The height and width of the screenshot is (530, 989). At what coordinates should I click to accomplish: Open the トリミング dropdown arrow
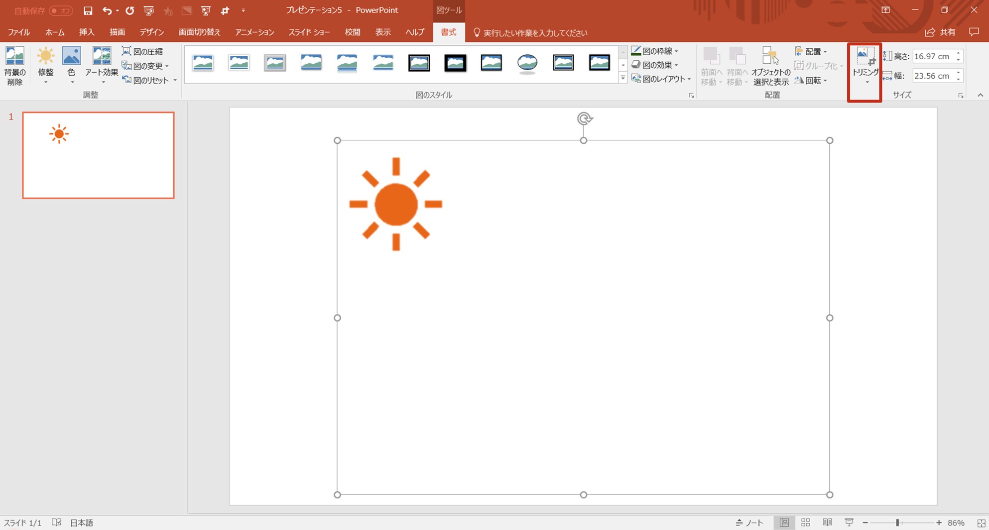point(867,83)
